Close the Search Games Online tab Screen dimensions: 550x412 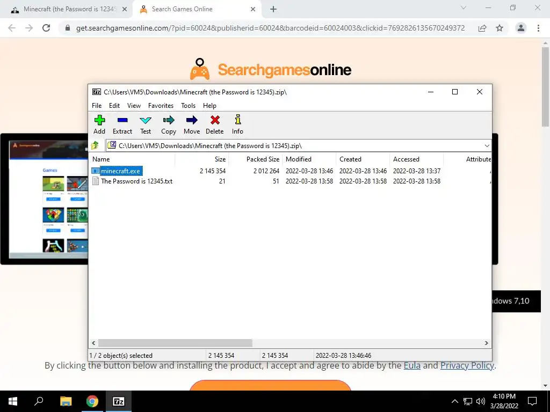click(253, 9)
